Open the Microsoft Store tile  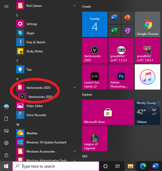(108, 112)
